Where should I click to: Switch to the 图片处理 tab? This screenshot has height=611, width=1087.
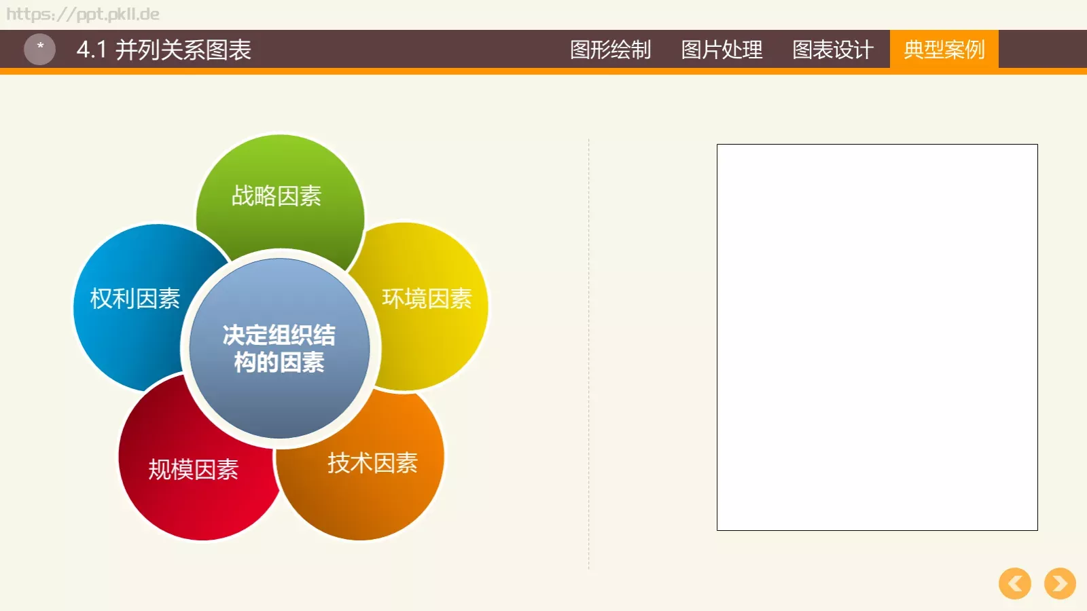pyautogui.click(x=721, y=50)
